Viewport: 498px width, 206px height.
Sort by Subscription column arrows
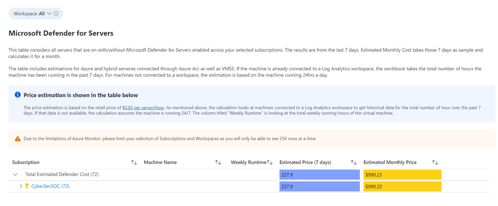click(134, 162)
